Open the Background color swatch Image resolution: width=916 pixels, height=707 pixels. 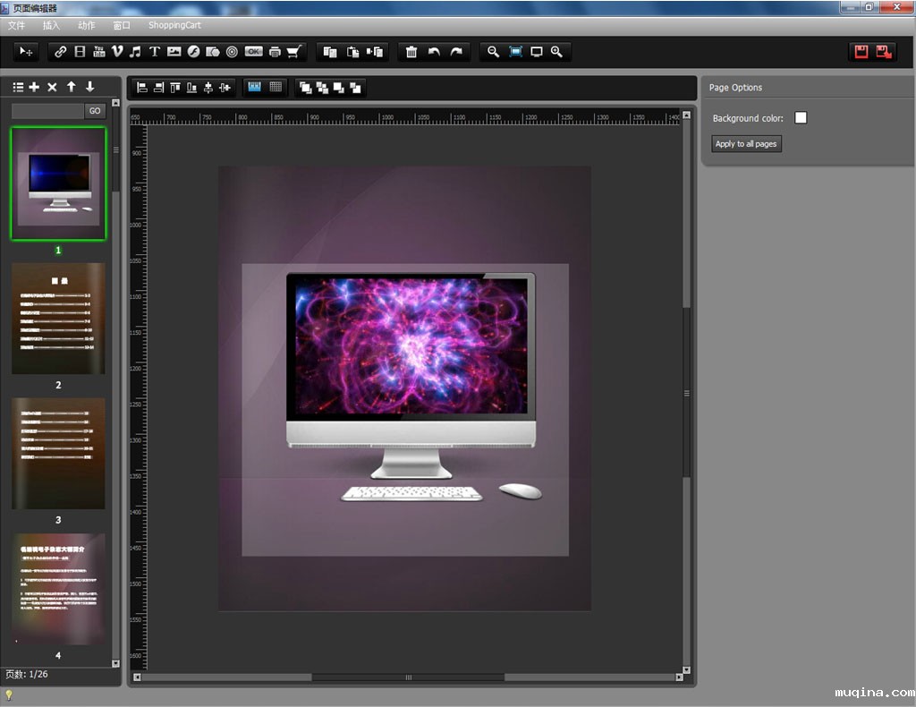pyautogui.click(x=801, y=118)
